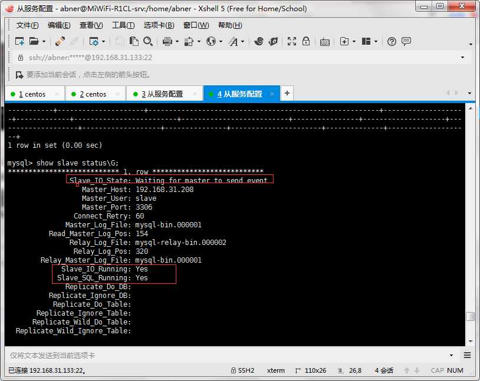The width and height of the screenshot is (480, 381).
Task: Close tab 1 centos
Action: 57,94
